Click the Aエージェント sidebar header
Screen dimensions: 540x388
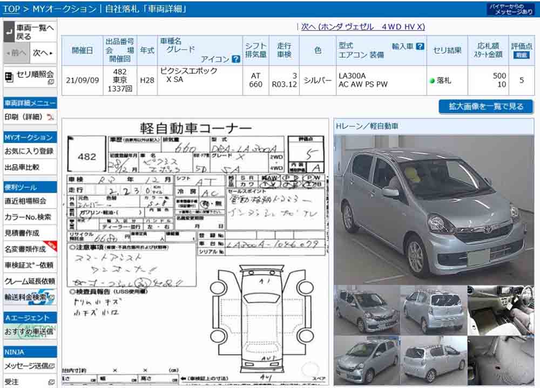pyautogui.click(x=30, y=318)
